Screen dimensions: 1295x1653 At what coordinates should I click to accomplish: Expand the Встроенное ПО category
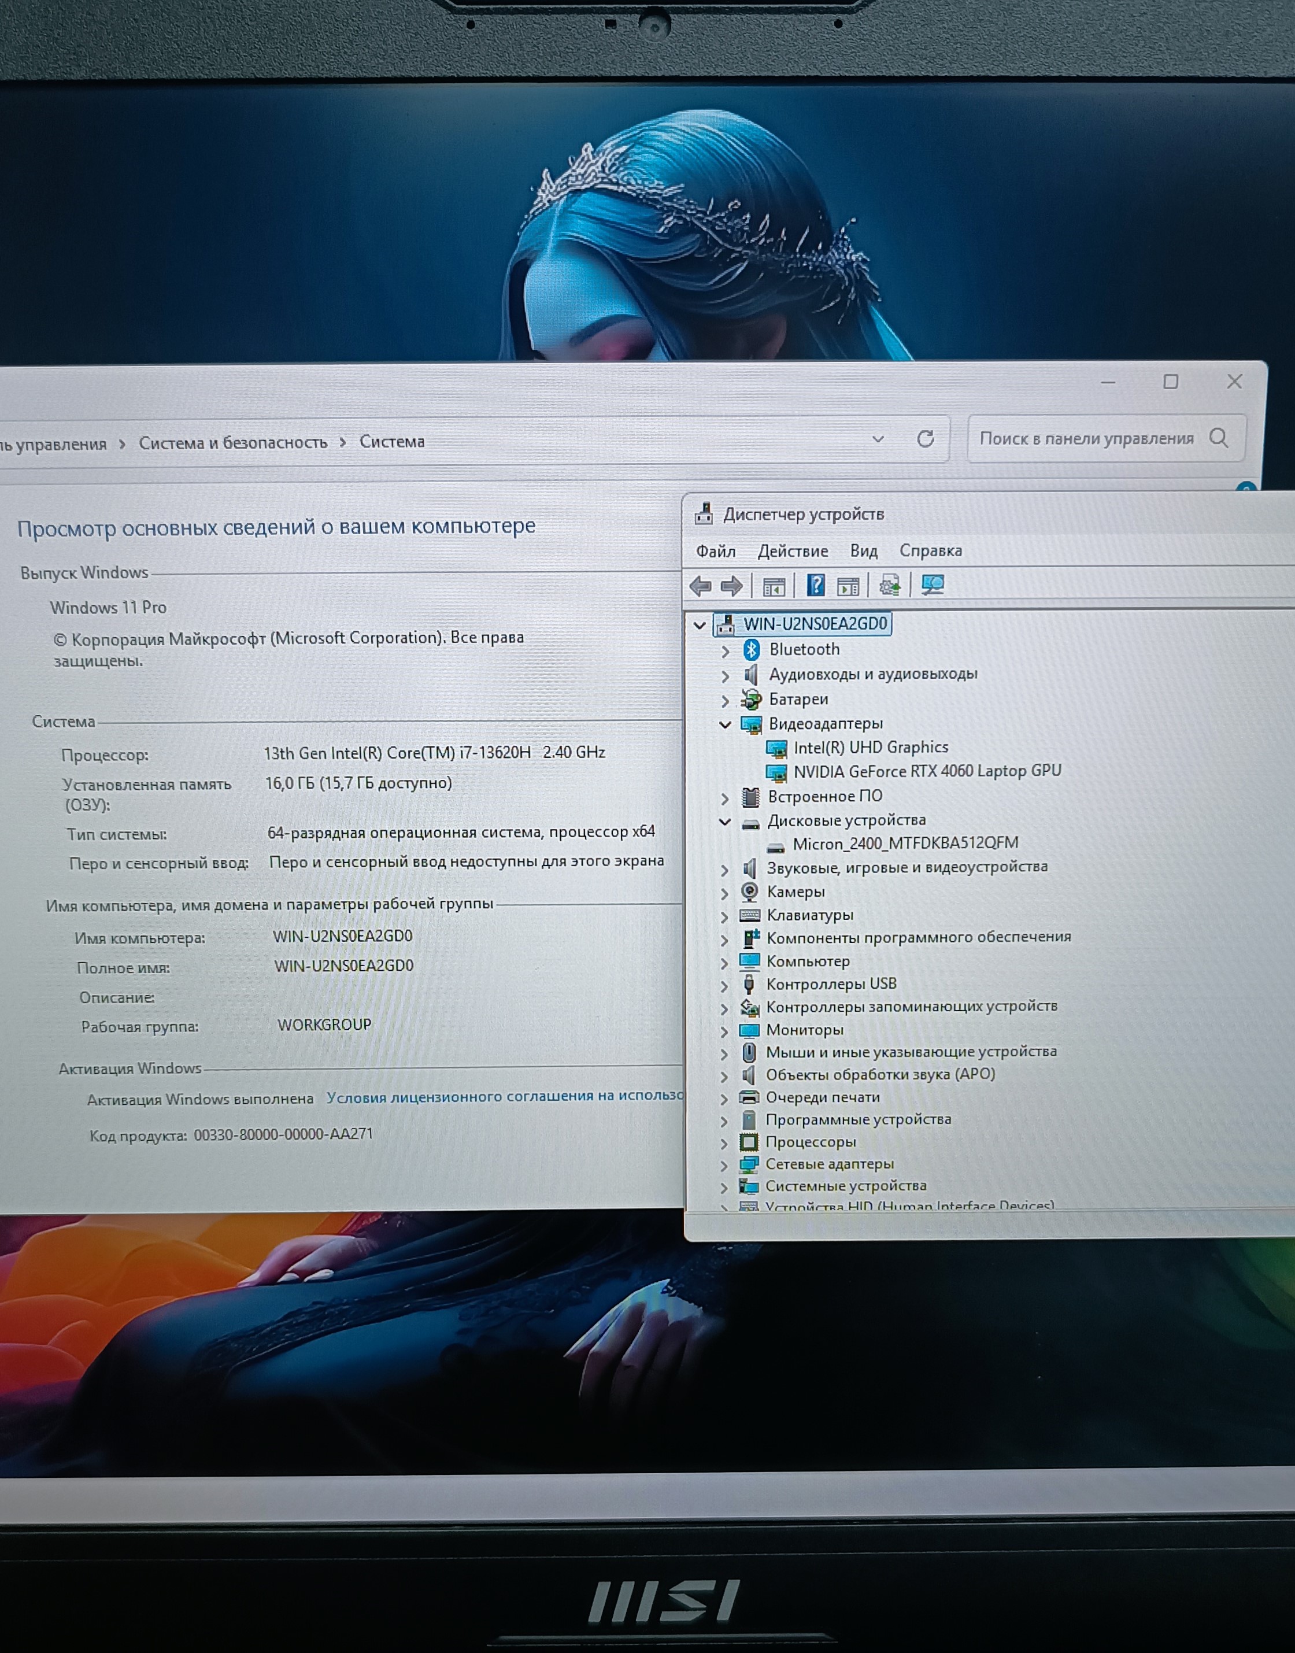(725, 798)
